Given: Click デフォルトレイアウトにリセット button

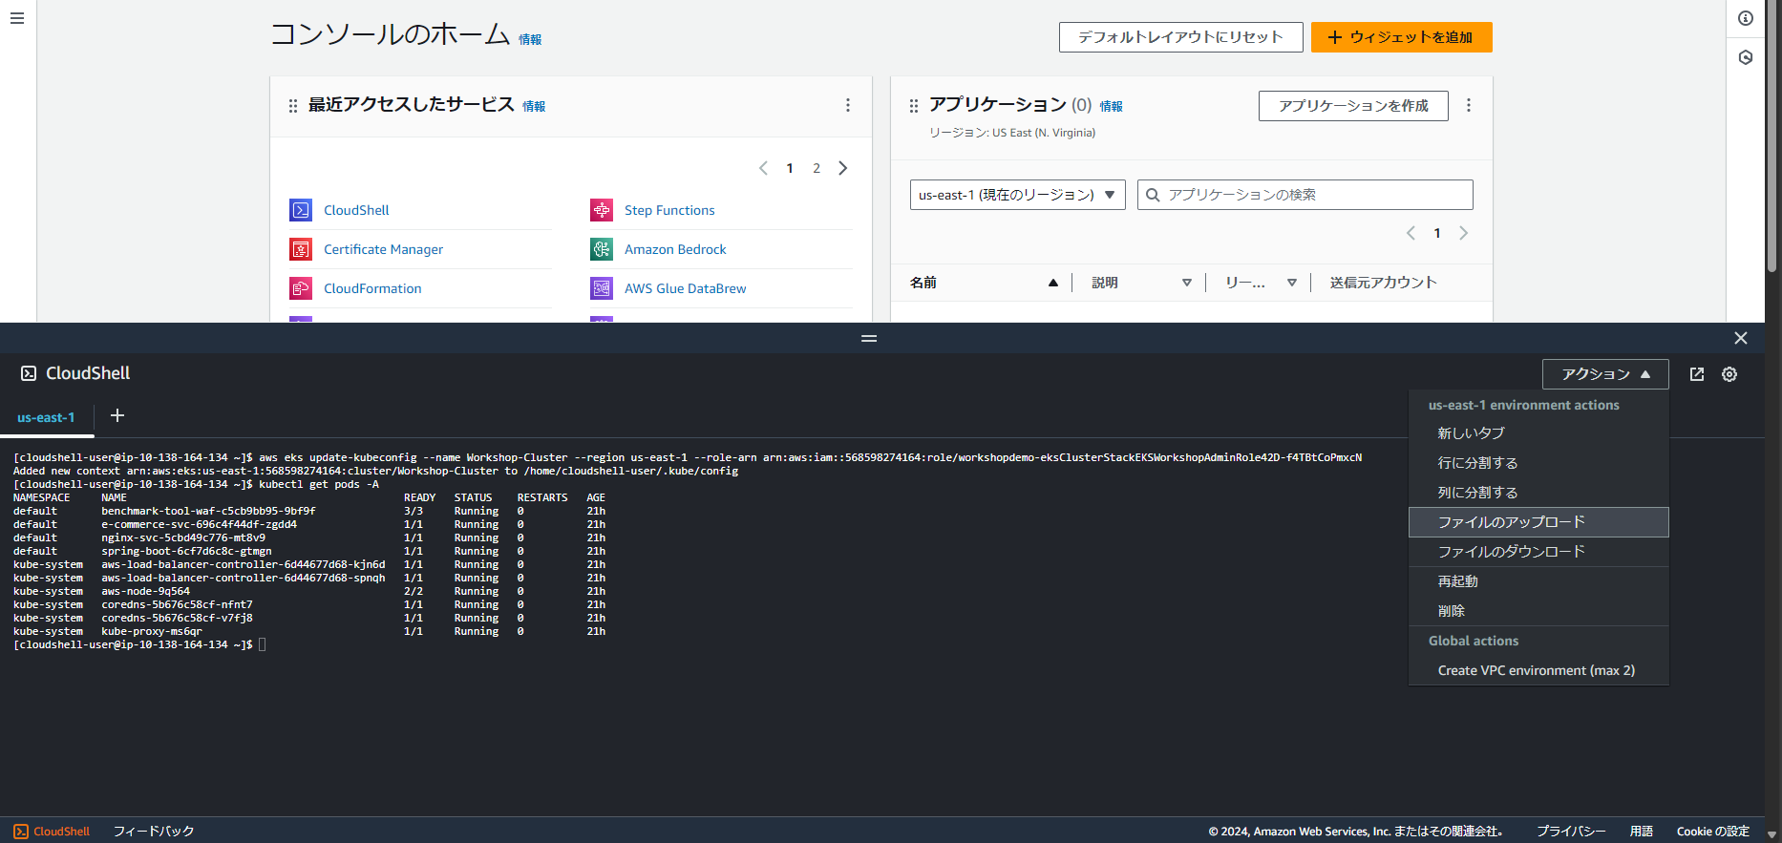Looking at the screenshot, I should (x=1180, y=37).
